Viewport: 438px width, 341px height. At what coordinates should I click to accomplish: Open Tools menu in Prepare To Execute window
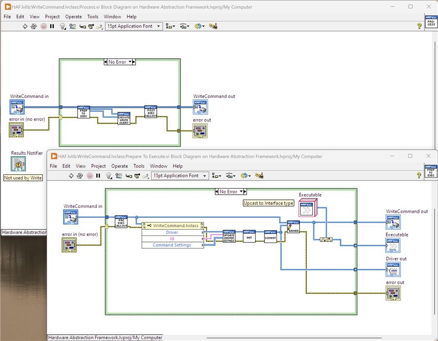139,166
